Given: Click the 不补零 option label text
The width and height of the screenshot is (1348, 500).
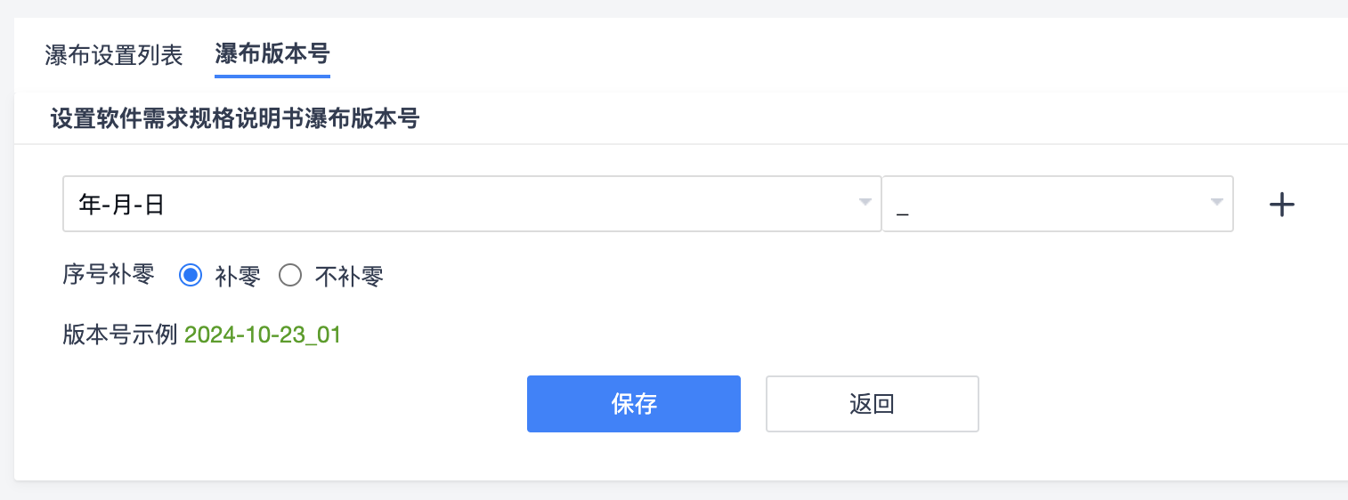Looking at the screenshot, I should tap(349, 277).
